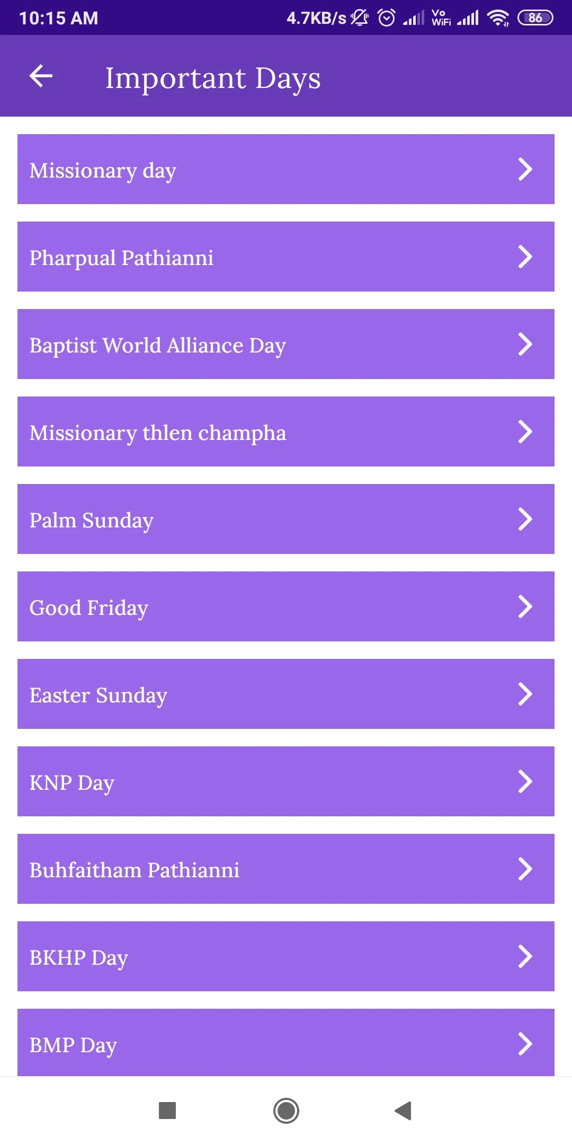Tap the Important Days page title

[x=213, y=78]
